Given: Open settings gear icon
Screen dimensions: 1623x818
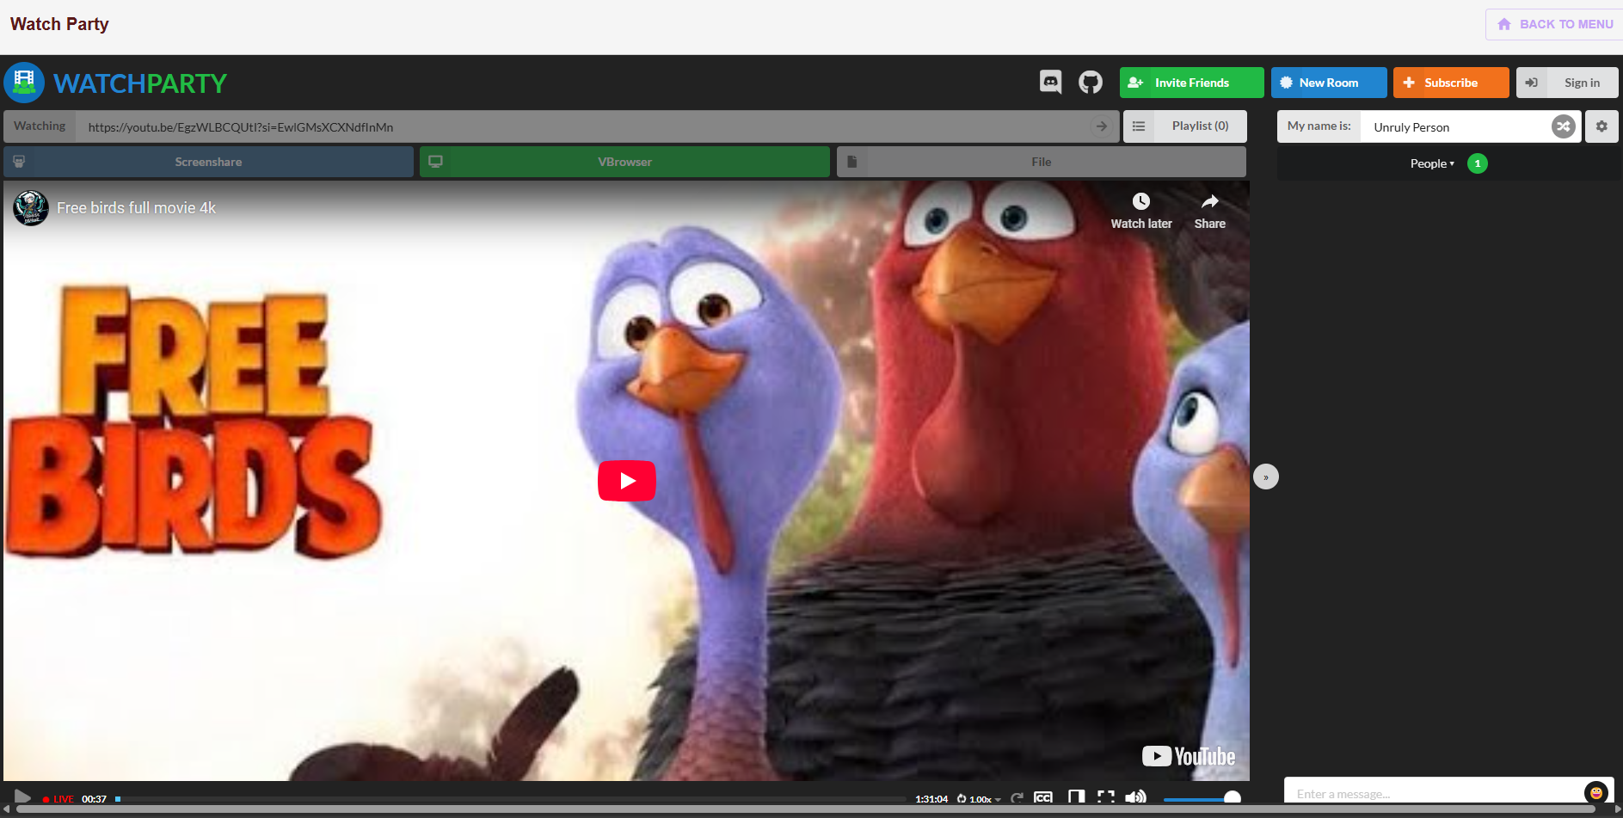Looking at the screenshot, I should [x=1601, y=126].
